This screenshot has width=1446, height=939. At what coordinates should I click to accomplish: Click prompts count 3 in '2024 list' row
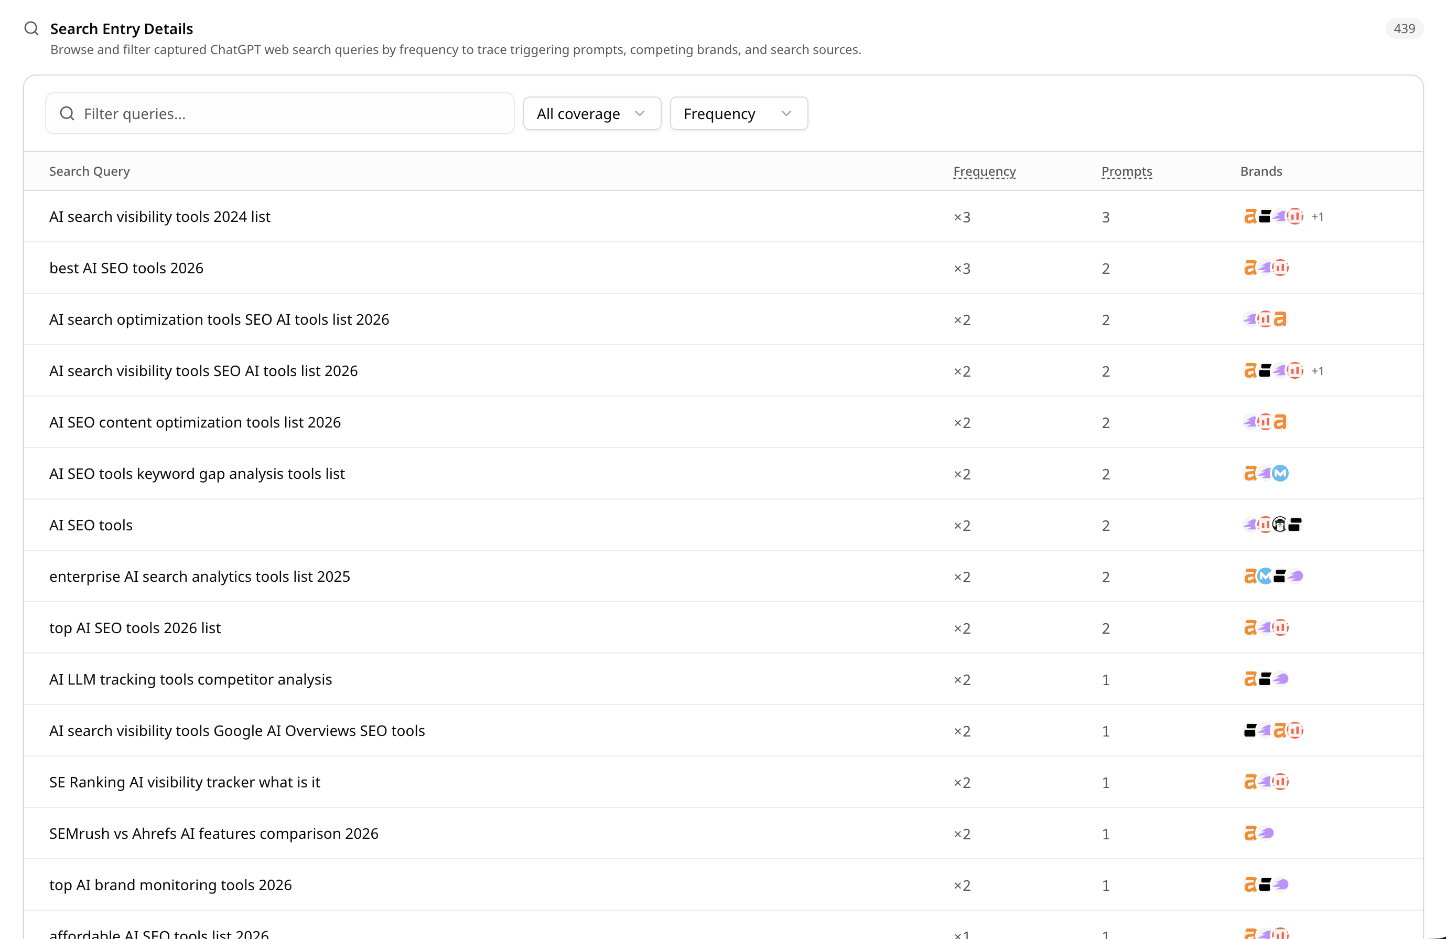[1106, 217]
